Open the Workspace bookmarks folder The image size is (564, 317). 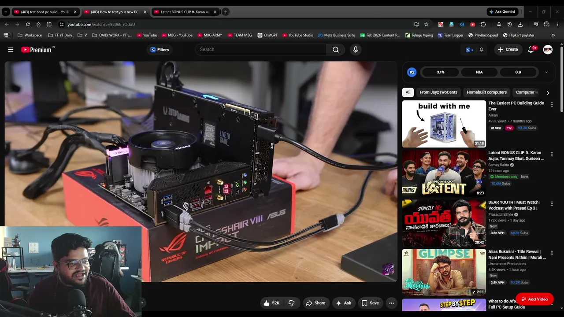30,35
